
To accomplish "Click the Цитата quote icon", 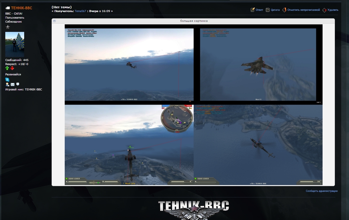I will pyautogui.click(x=268, y=10).
